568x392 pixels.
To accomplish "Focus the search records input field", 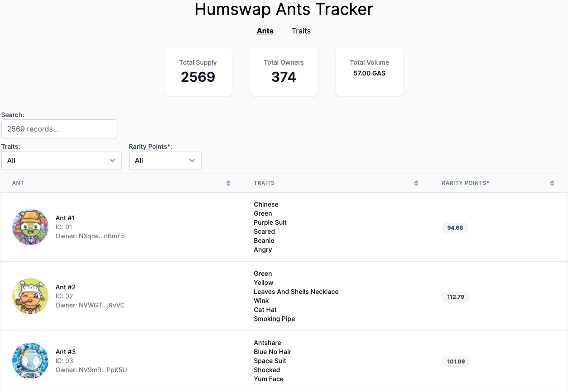I will pos(59,129).
